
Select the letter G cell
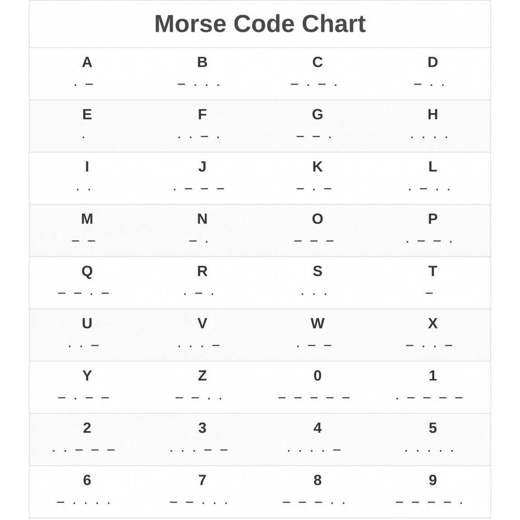317,125
